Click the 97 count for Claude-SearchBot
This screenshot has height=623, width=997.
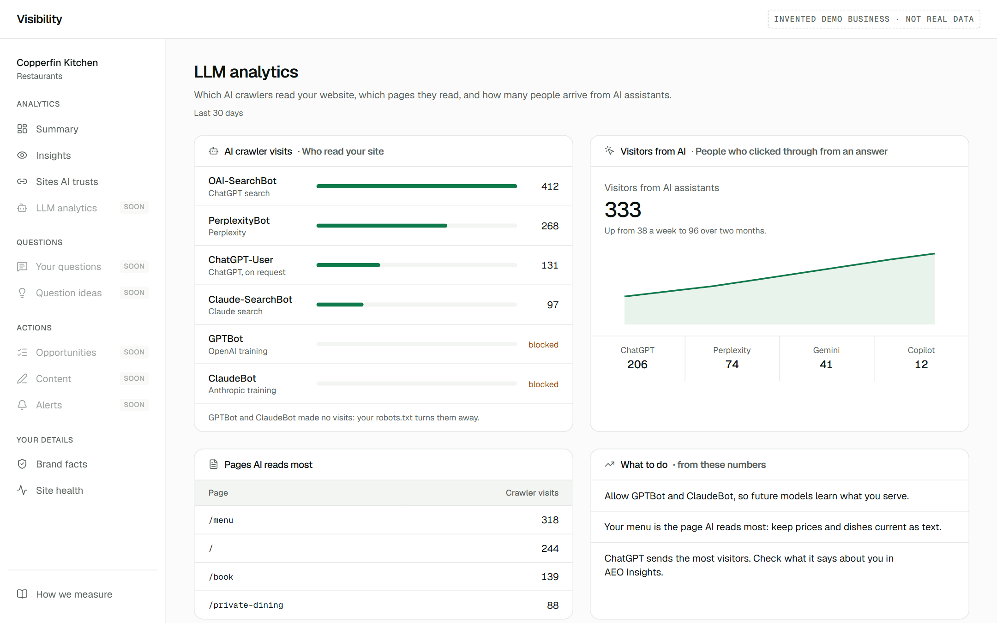point(553,305)
